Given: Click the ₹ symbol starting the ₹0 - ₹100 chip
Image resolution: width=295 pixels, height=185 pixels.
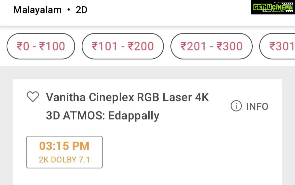Looking at the screenshot, I should click(20, 46).
